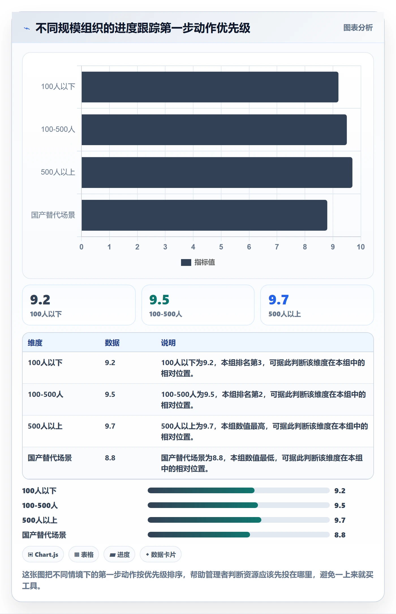Select the 国产替代场景 table row dimension cell
The width and height of the screenshot is (396, 614).
(50, 458)
